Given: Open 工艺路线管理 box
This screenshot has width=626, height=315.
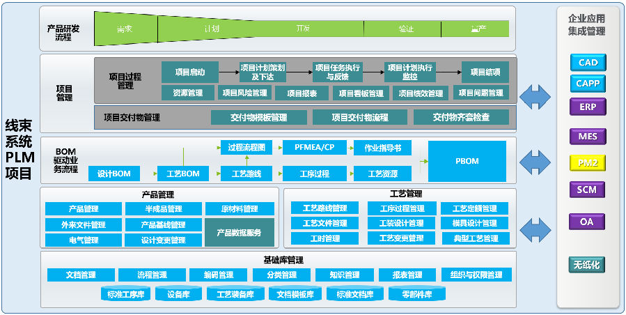Looking at the screenshot, I should coord(324,208).
